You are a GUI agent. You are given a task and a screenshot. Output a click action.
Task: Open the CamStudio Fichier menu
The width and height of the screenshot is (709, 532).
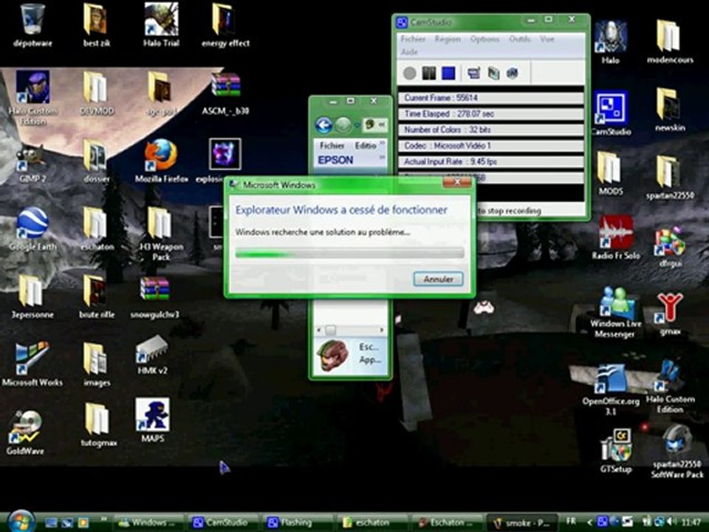click(x=413, y=39)
